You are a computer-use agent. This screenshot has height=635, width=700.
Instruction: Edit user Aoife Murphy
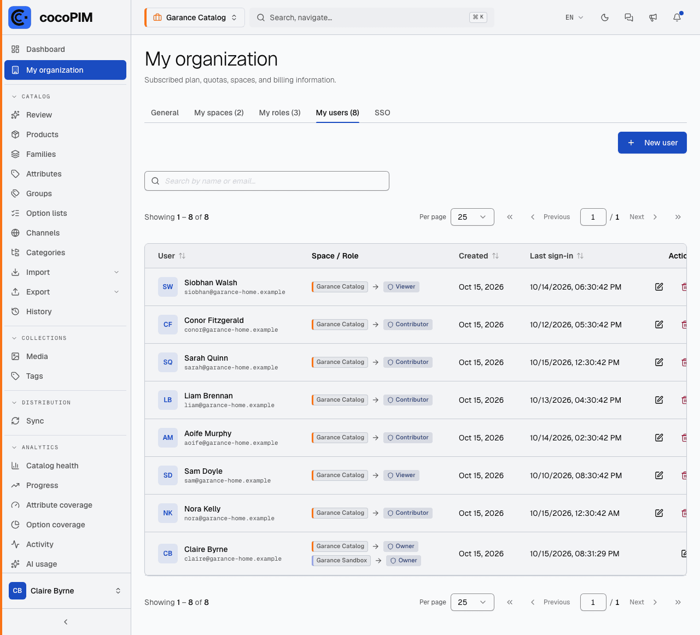[659, 438]
